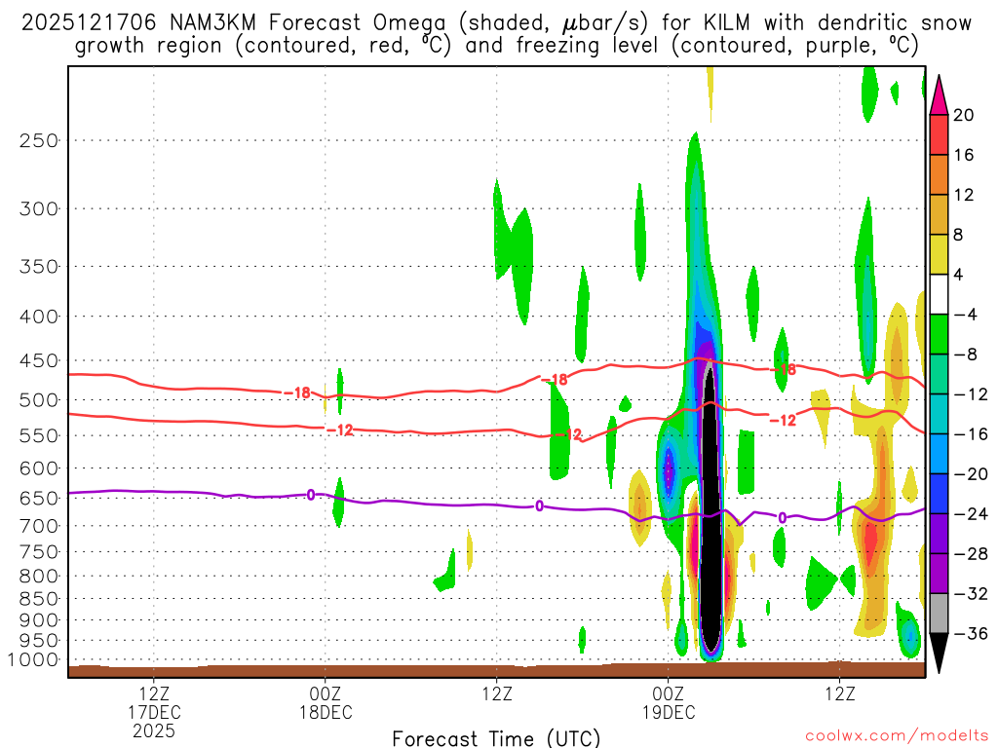The image size is (998, 748).
Task: Click the '650' pressure level label
Action: (39, 498)
